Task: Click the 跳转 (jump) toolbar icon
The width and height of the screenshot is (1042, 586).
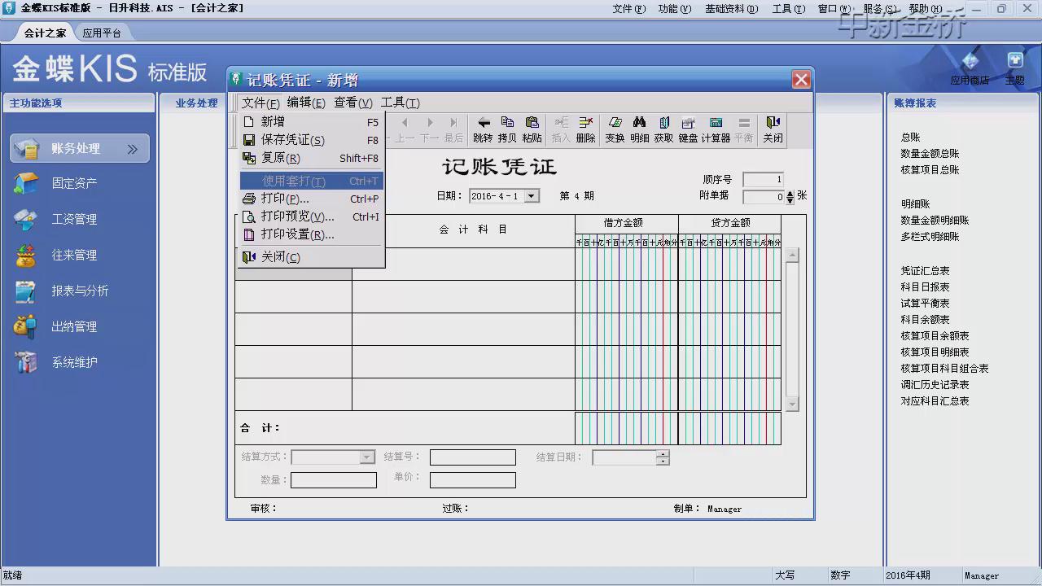Action: pyautogui.click(x=483, y=129)
